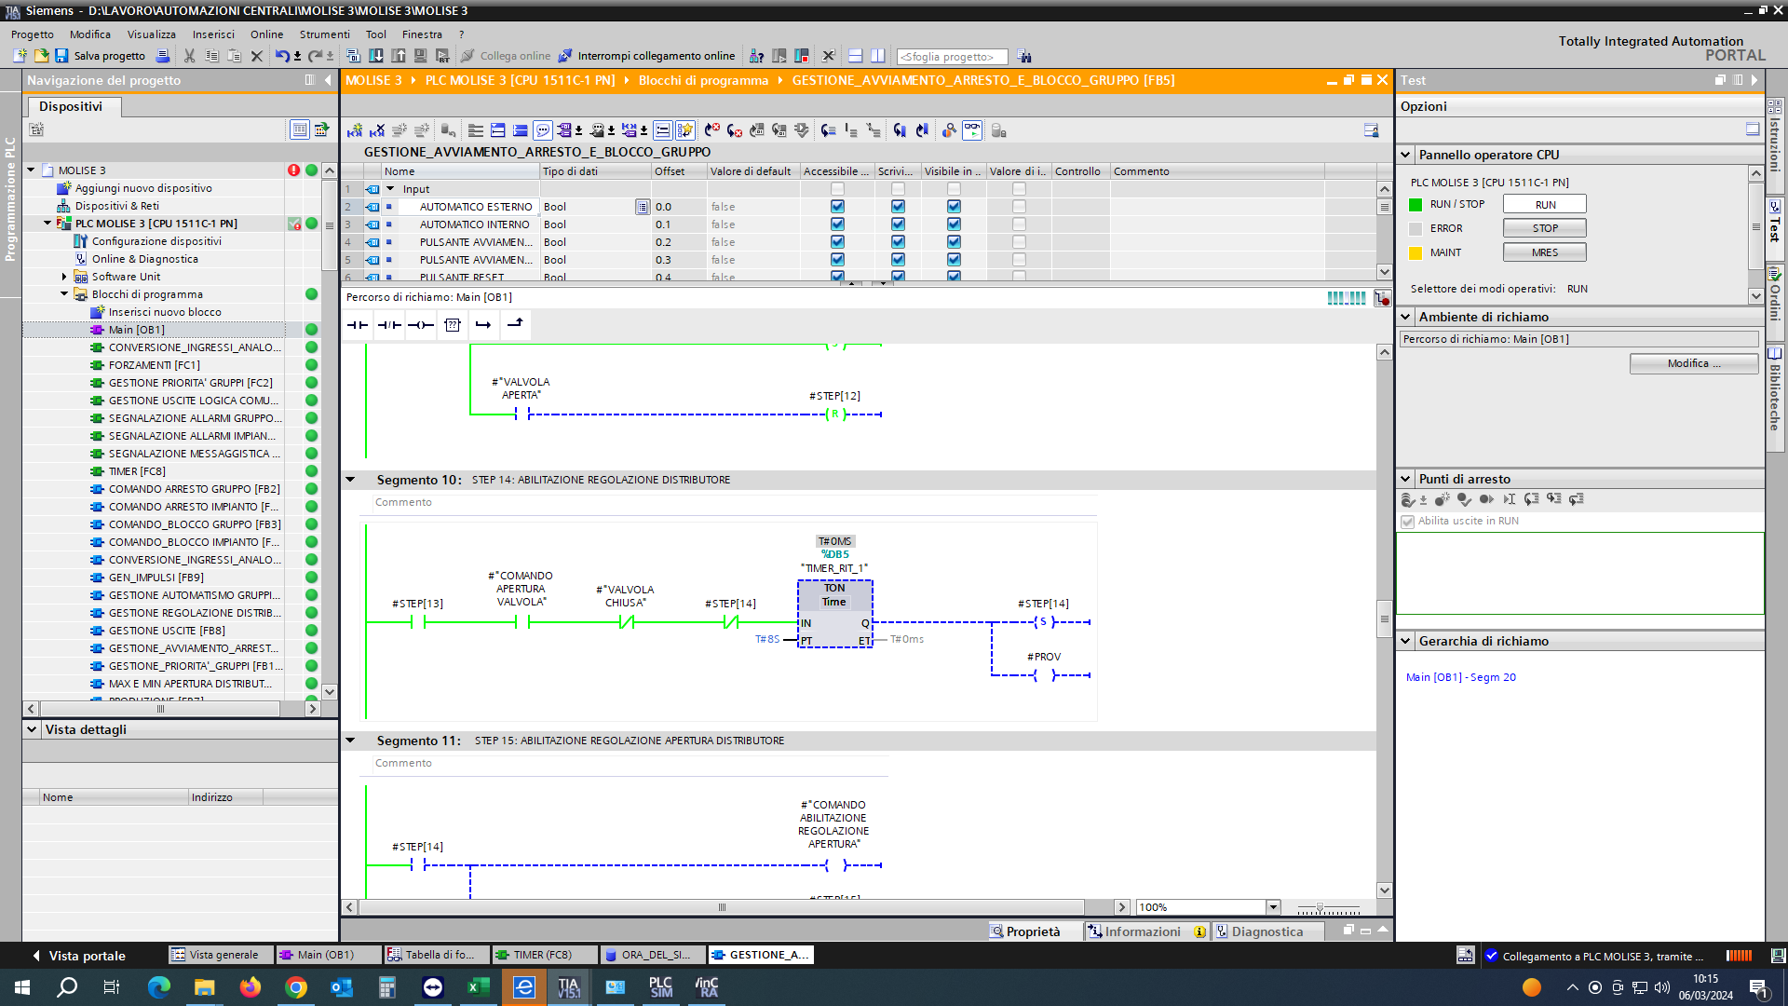The width and height of the screenshot is (1788, 1006).
Task: Collapse Segmento 10 network header
Action: (350, 480)
